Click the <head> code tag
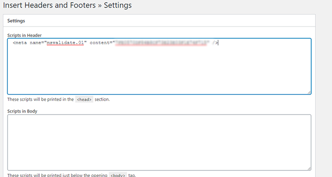The image size is (332, 177). point(84,99)
